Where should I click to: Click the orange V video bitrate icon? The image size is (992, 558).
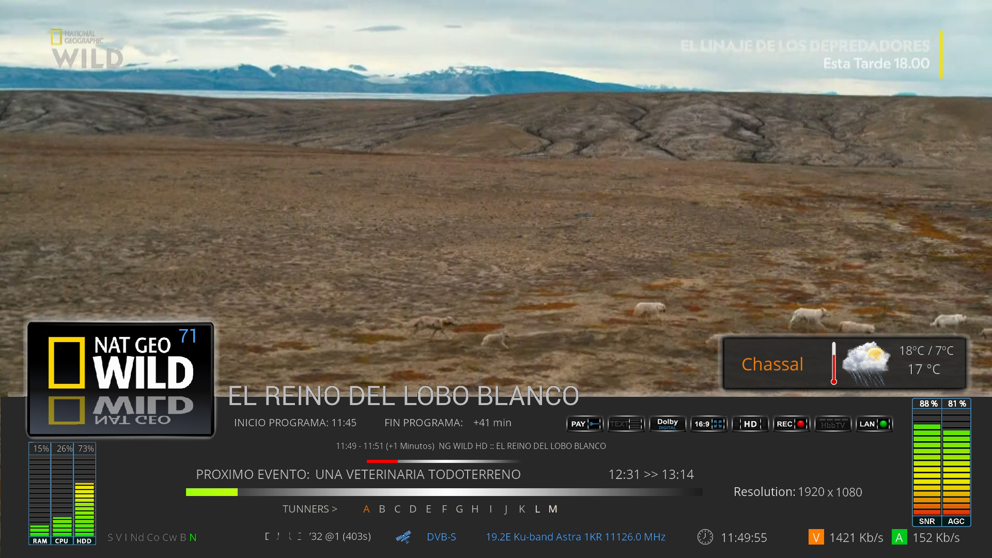click(816, 537)
